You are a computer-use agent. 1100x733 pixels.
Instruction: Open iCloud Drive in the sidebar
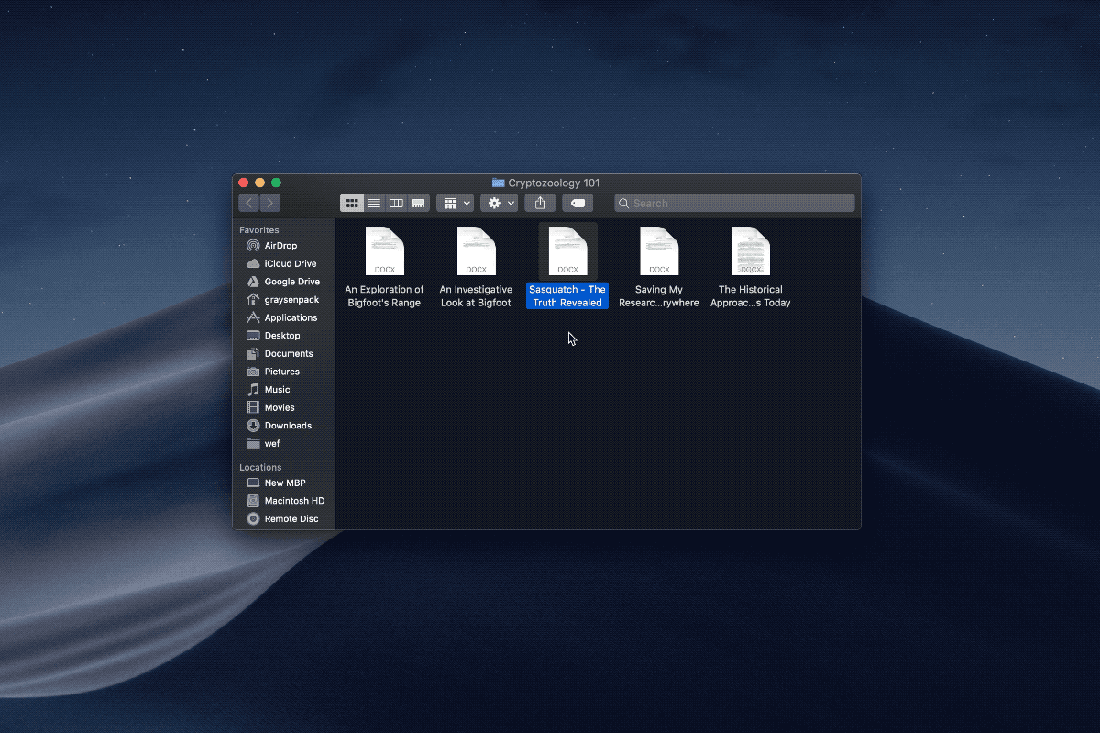[x=290, y=263]
